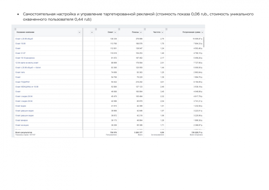Open the Название кампании column dropdown arrow
This screenshot has height=190, width=269.
click(79, 32)
